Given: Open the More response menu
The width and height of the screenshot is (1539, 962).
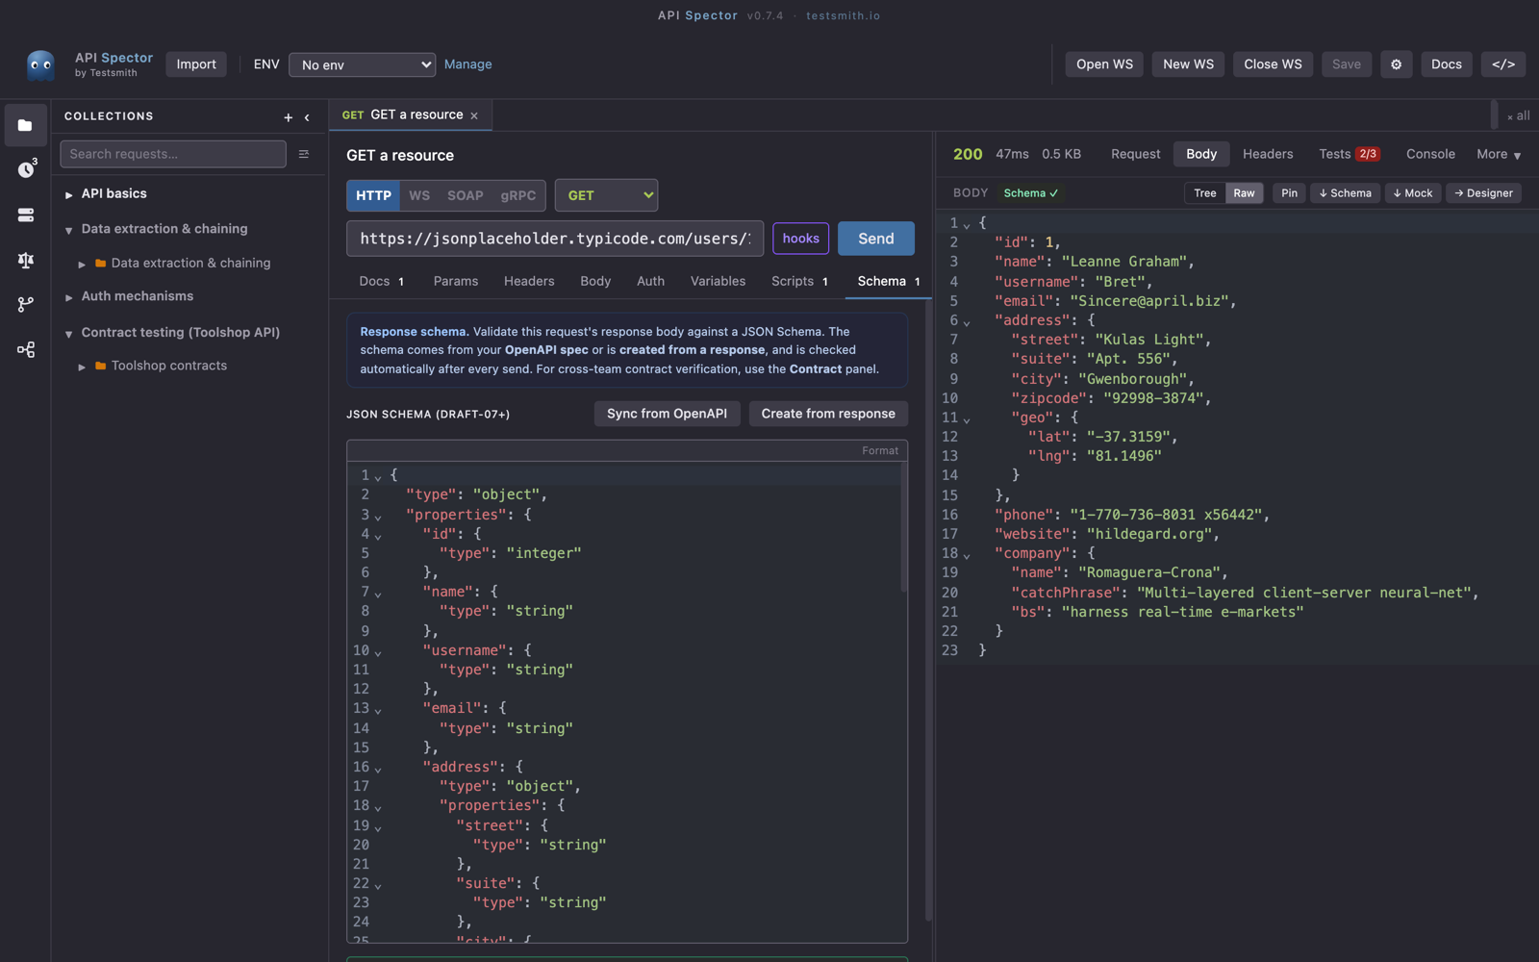Looking at the screenshot, I should pos(1499,154).
